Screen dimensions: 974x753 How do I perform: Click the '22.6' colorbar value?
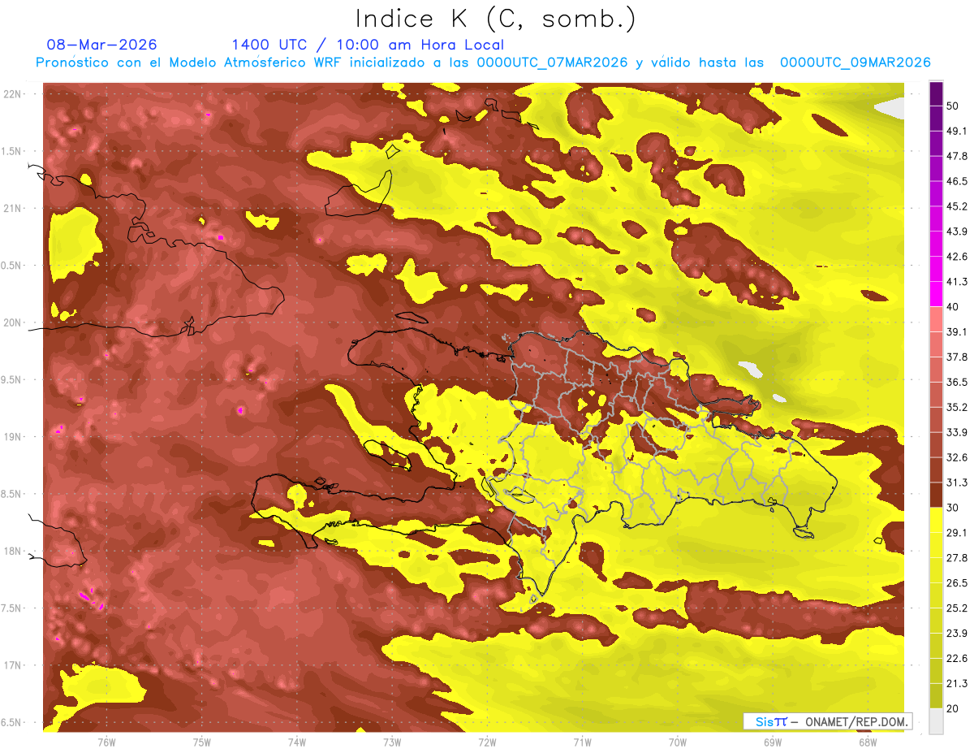pyautogui.click(x=957, y=658)
